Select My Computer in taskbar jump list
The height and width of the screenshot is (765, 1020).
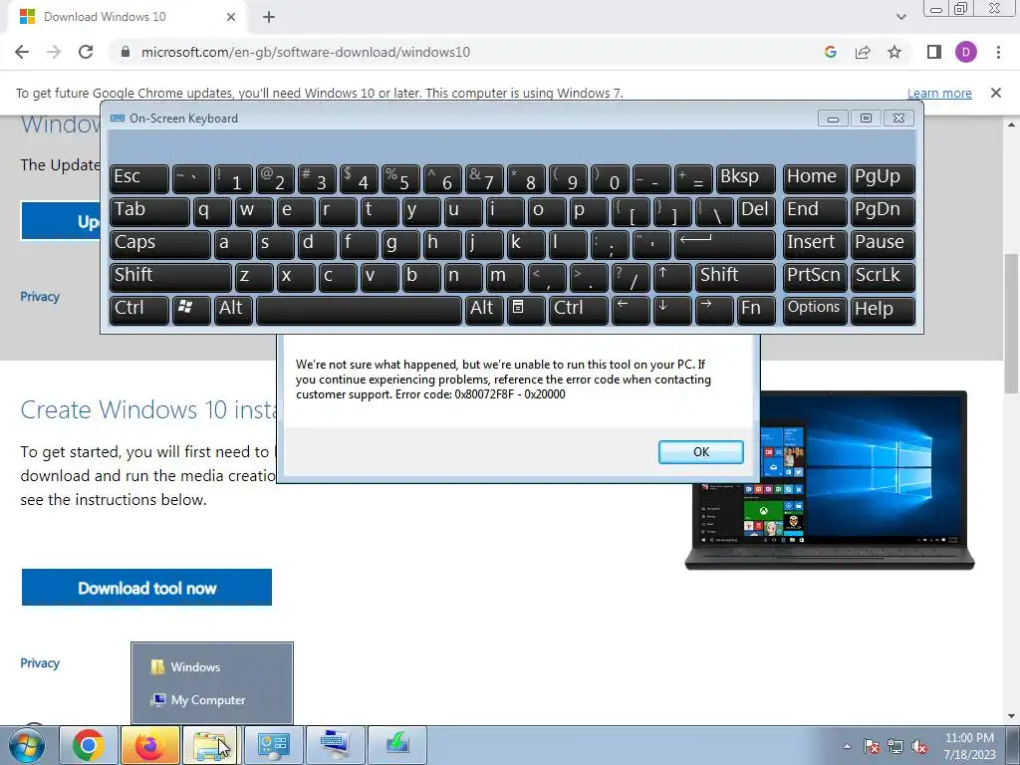(212, 700)
